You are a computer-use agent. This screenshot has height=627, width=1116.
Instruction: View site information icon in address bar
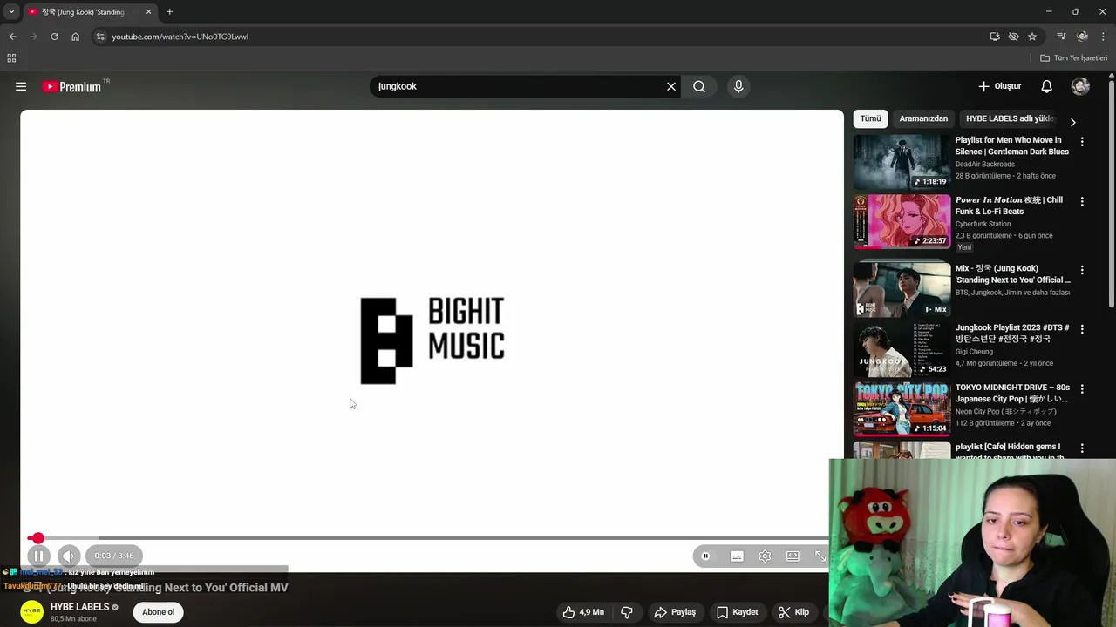point(100,37)
